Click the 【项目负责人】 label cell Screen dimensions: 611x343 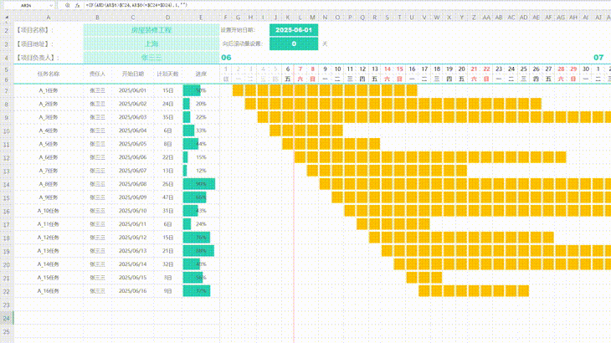coord(38,58)
